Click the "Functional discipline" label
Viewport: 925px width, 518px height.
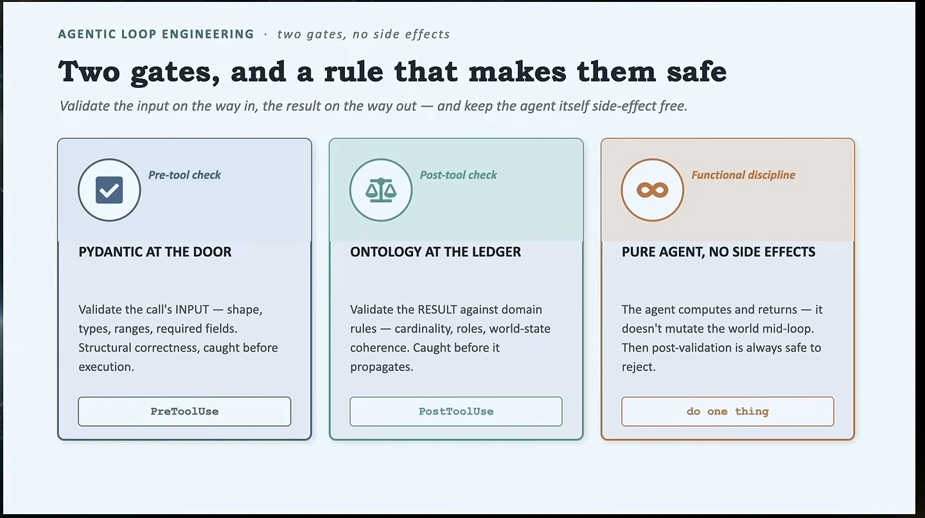pos(743,175)
